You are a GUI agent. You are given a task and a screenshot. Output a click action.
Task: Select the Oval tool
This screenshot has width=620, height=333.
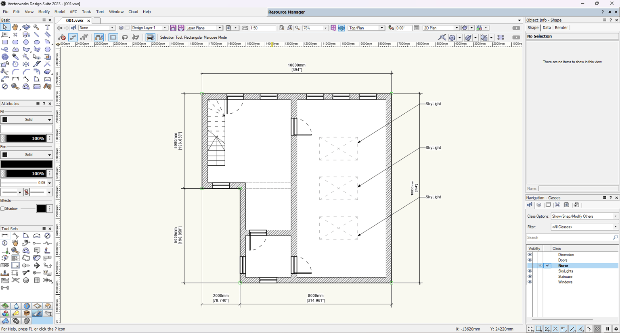pyautogui.click(x=37, y=42)
